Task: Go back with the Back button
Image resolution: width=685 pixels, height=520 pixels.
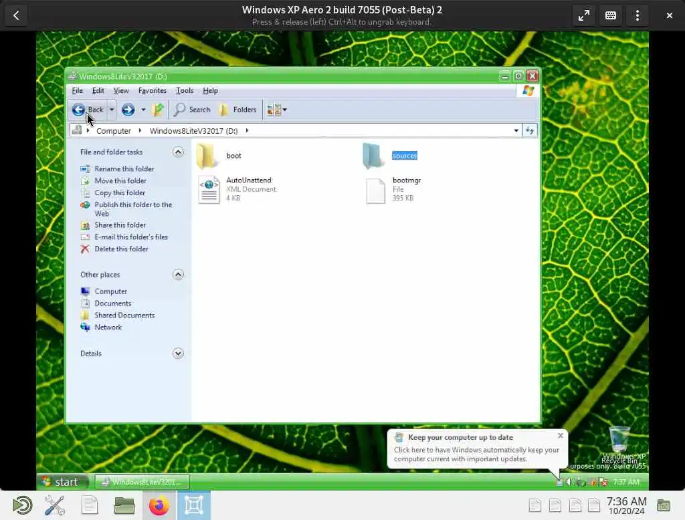Action: 88,110
